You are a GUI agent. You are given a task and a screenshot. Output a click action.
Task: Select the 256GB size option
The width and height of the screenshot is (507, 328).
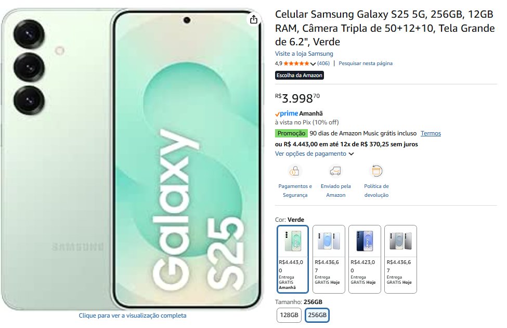pos(317,315)
